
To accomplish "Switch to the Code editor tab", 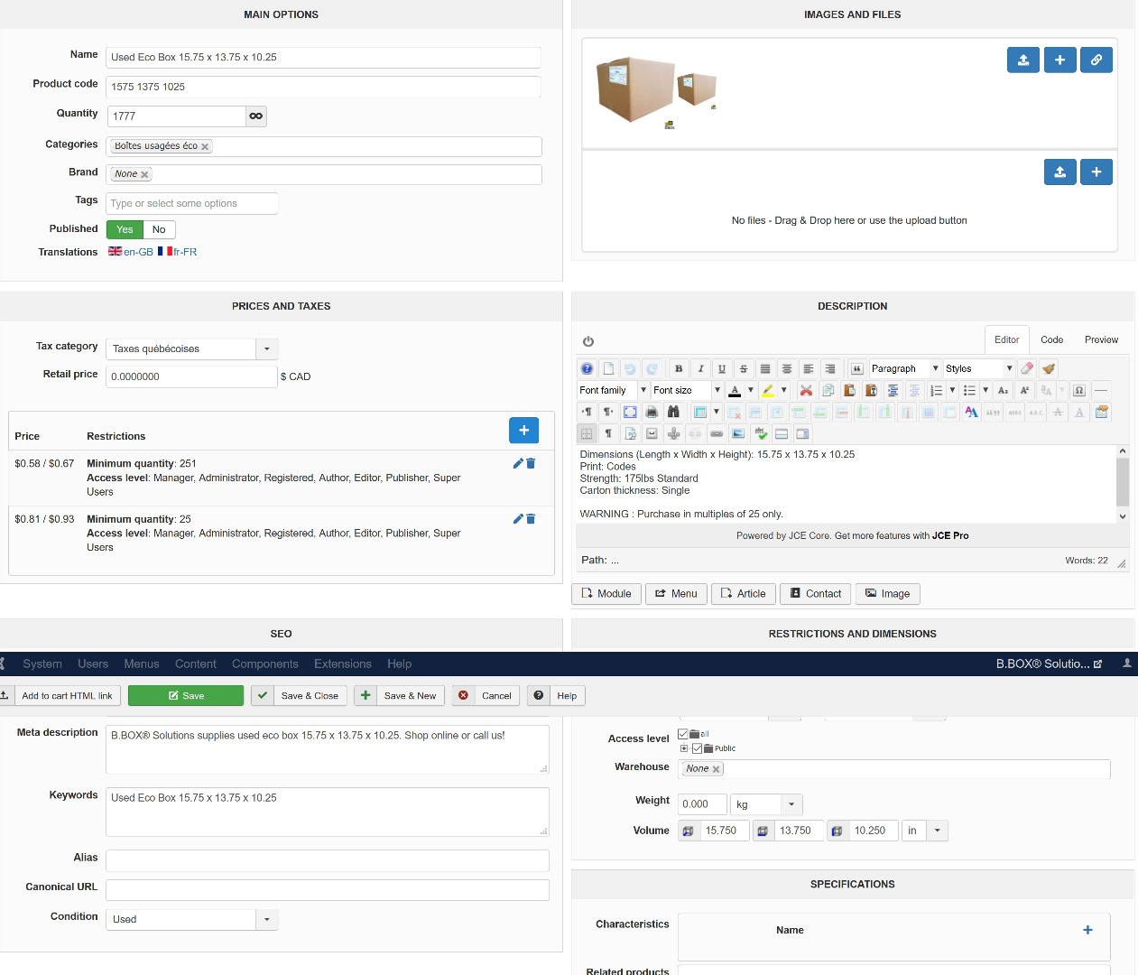I will point(1051,339).
